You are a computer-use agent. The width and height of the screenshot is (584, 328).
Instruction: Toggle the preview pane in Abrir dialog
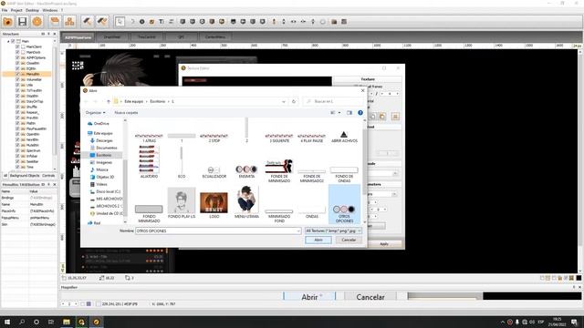pos(349,113)
